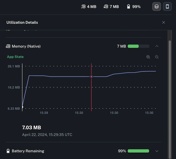Click the red marker point on chart line
The width and height of the screenshot is (176, 159).
click(x=91, y=77)
